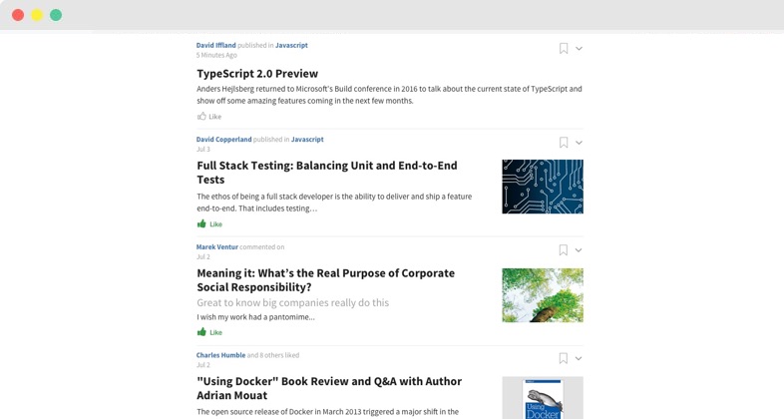The width and height of the screenshot is (784, 419).
Task: Open author David Iffland's profile
Action: coord(216,45)
